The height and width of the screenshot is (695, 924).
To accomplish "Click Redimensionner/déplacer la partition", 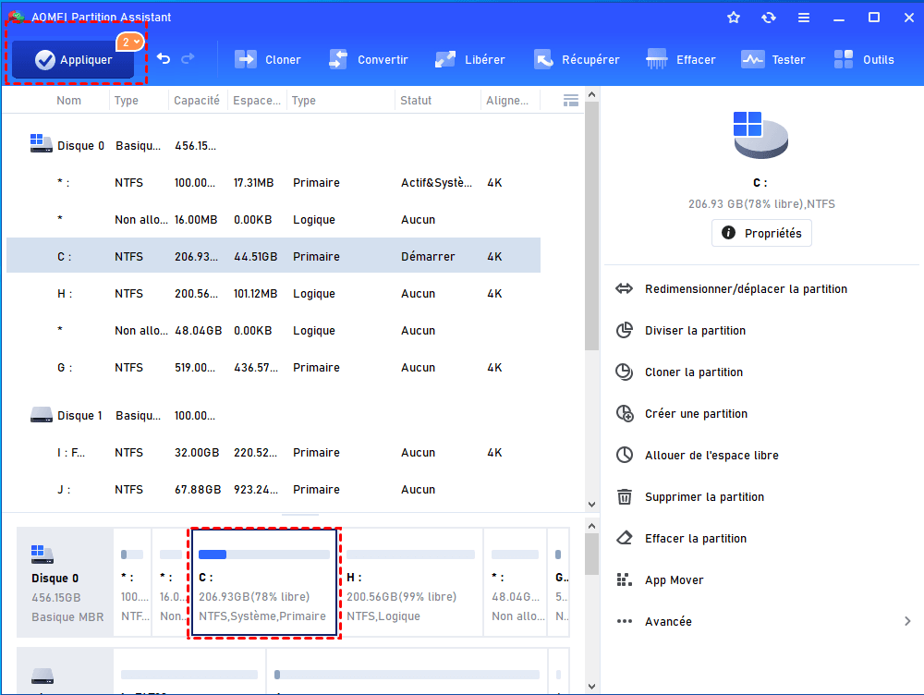I will [x=746, y=289].
